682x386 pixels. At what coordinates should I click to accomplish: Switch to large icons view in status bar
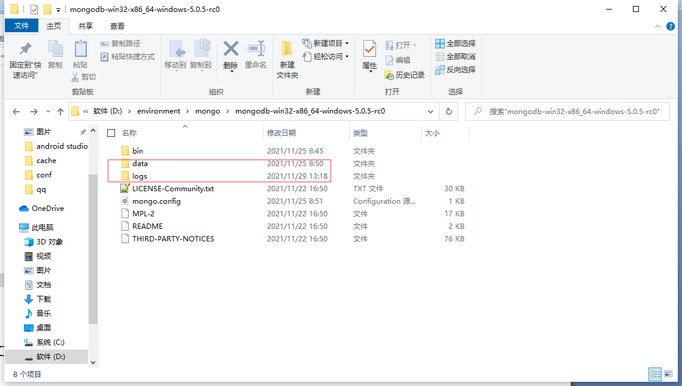[668, 374]
